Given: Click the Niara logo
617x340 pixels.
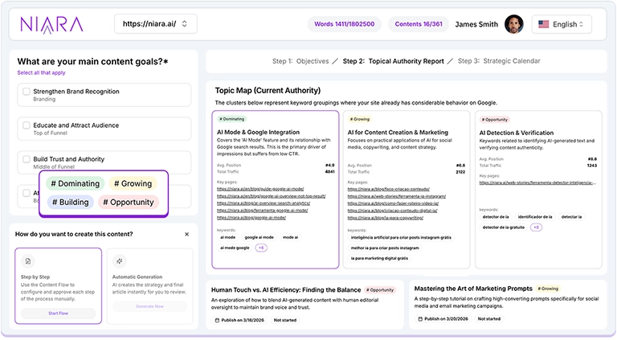Looking at the screenshot, I should [x=51, y=24].
